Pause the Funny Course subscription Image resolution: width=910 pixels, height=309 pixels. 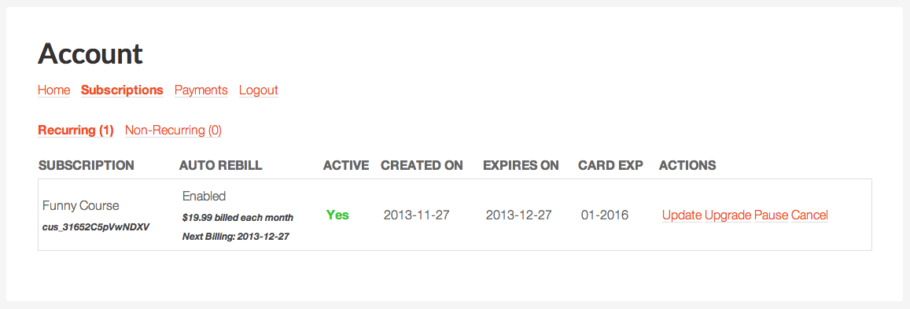tap(772, 215)
